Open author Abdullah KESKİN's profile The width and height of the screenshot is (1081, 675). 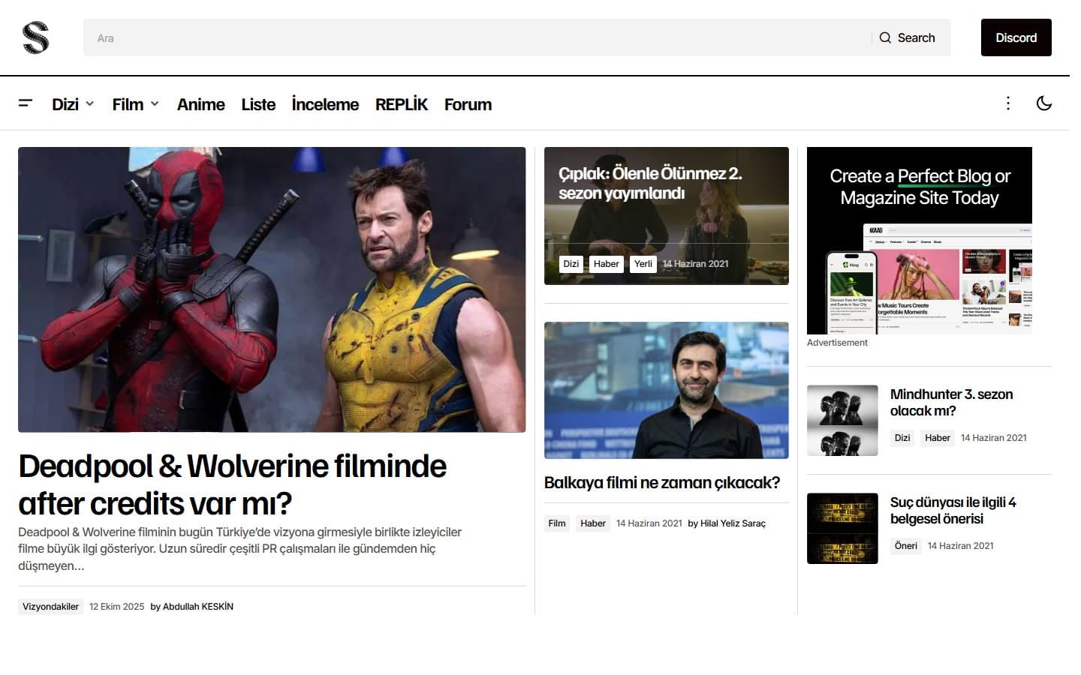click(x=198, y=607)
